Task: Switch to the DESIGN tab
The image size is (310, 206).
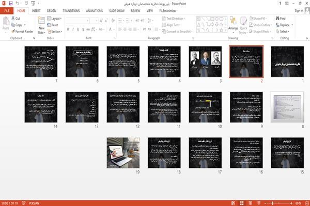Action: point(52,11)
